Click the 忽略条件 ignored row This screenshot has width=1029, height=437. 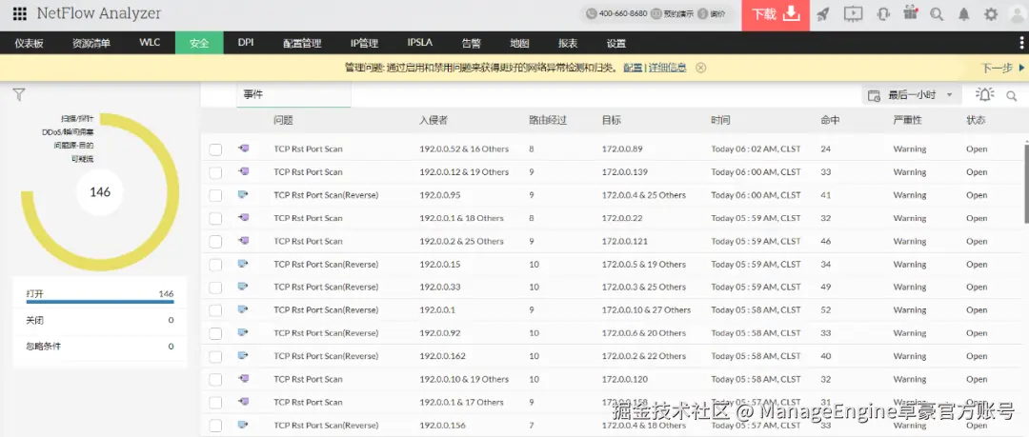[100, 347]
